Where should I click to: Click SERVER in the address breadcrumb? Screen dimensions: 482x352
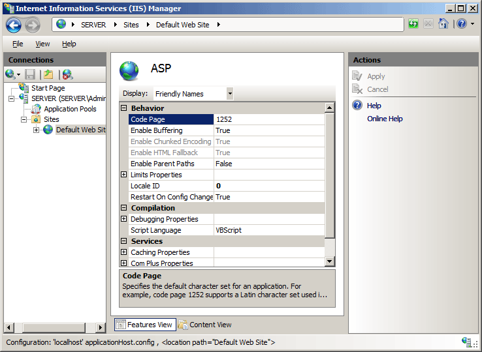(x=93, y=25)
